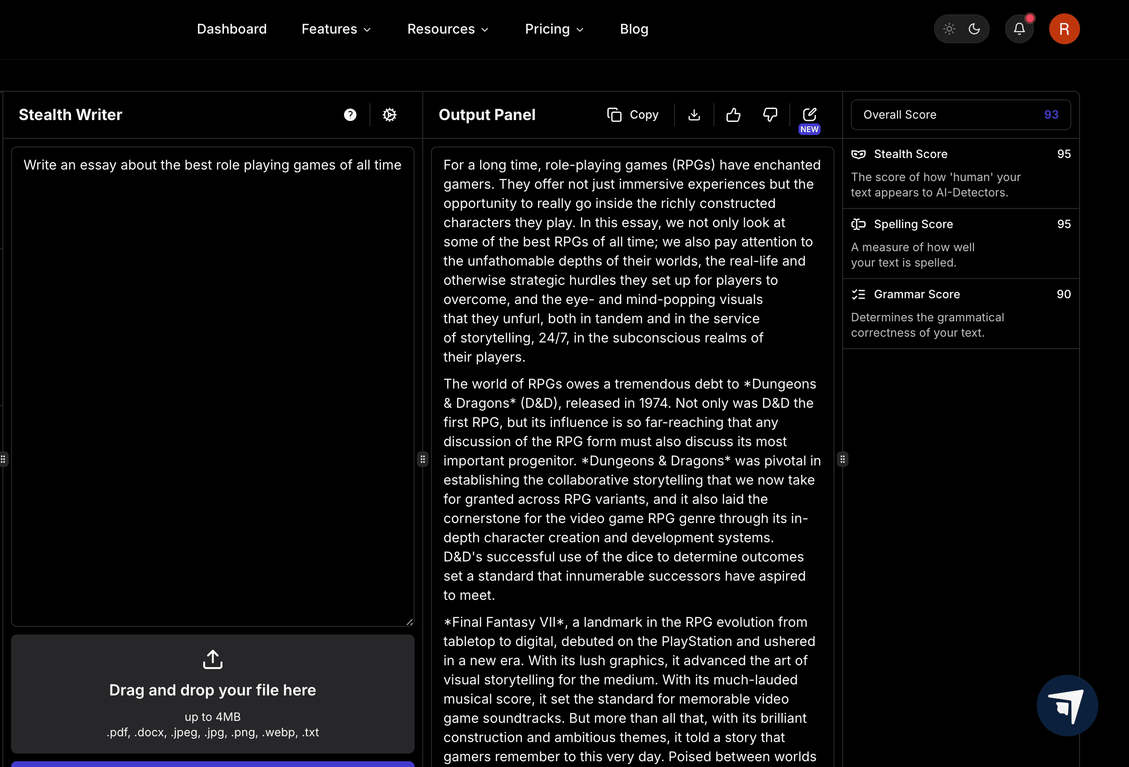Expand the Features dropdown menu
The image size is (1129, 767).
coord(336,29)
